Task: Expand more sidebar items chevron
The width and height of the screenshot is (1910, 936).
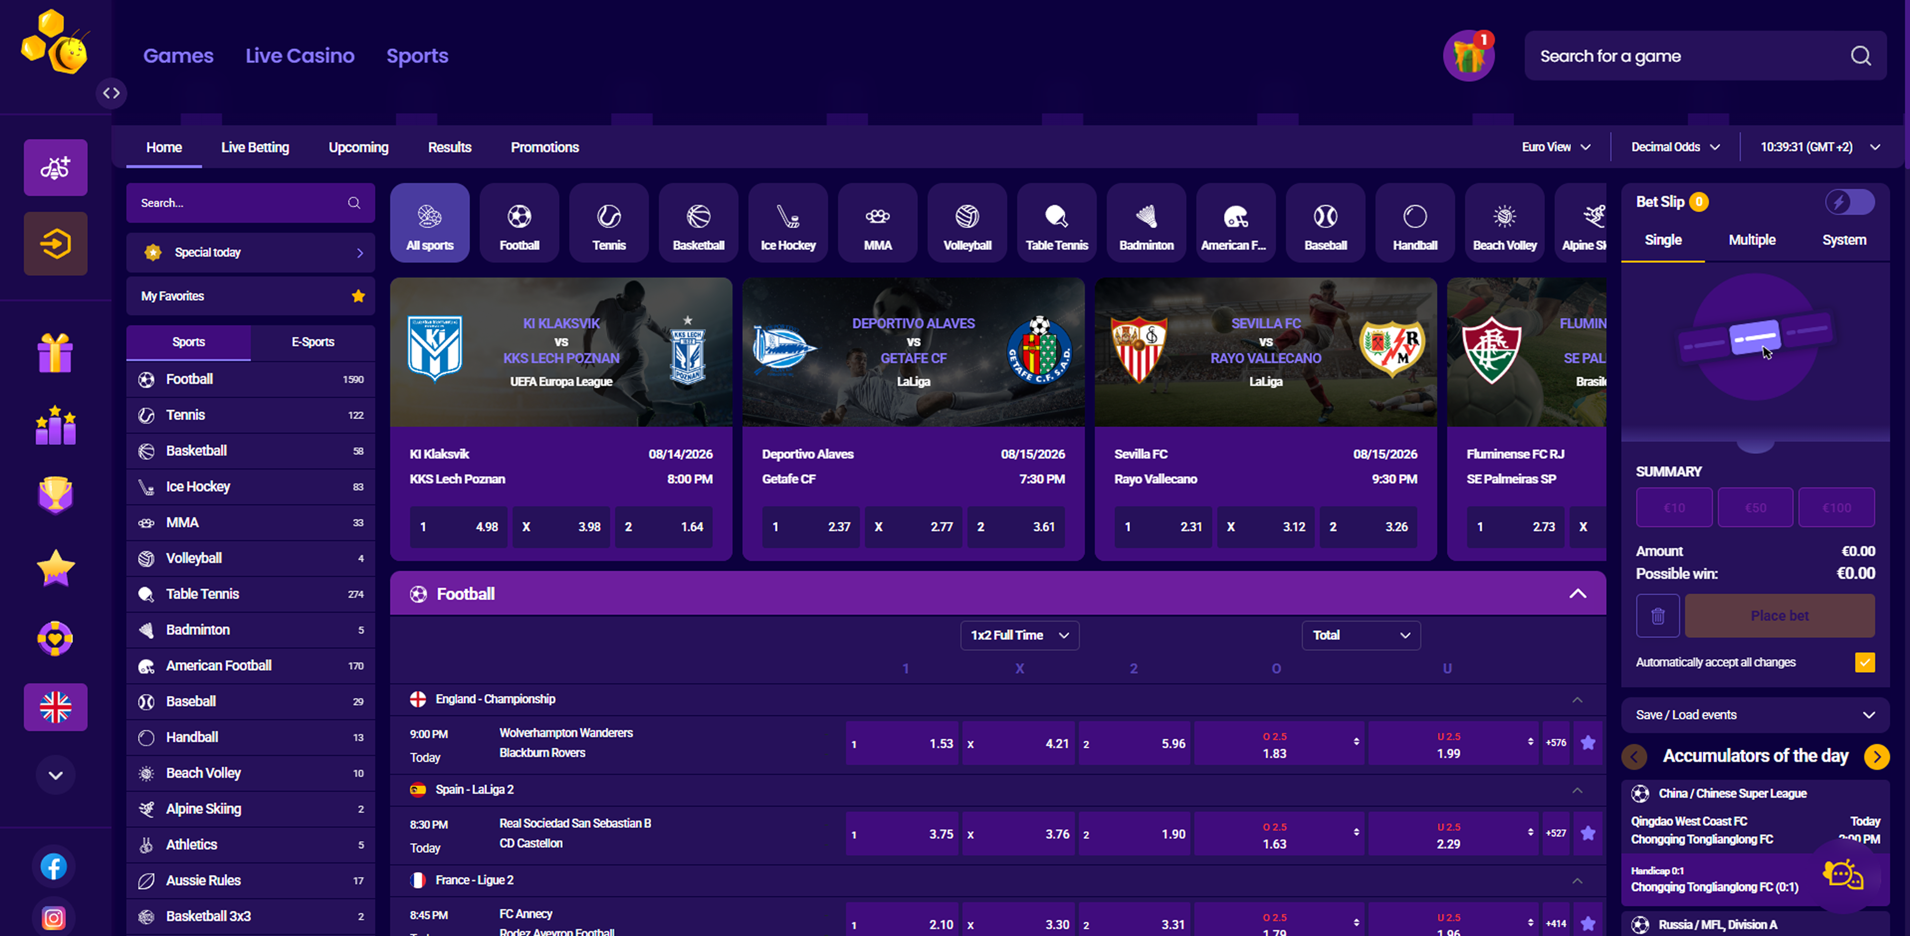Action: pos(56,775)
